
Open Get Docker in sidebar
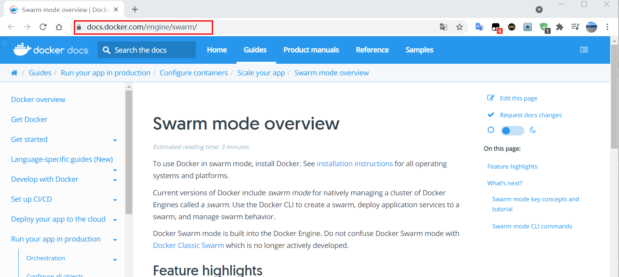29,119
